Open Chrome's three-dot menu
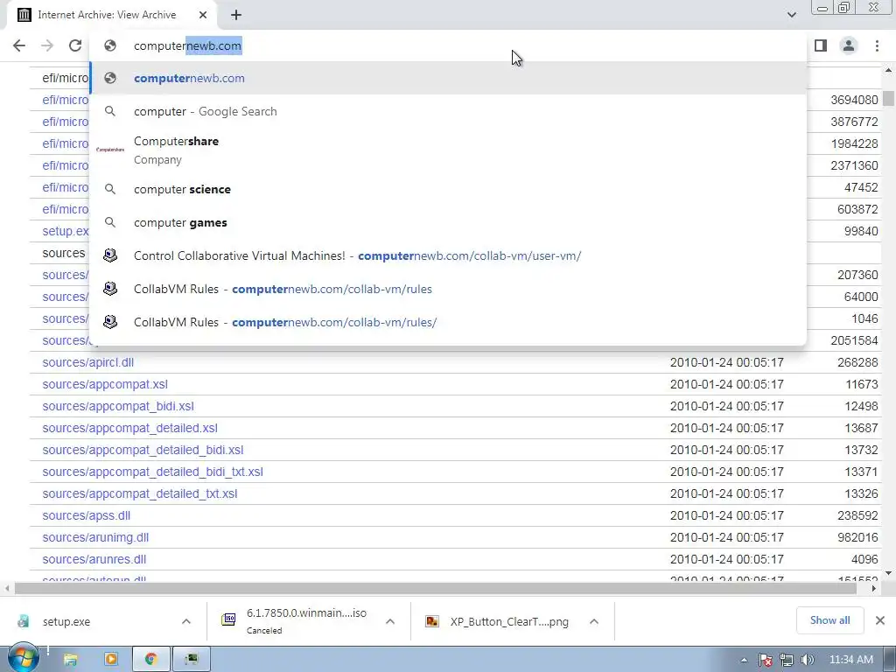 (x=877, y=45)
